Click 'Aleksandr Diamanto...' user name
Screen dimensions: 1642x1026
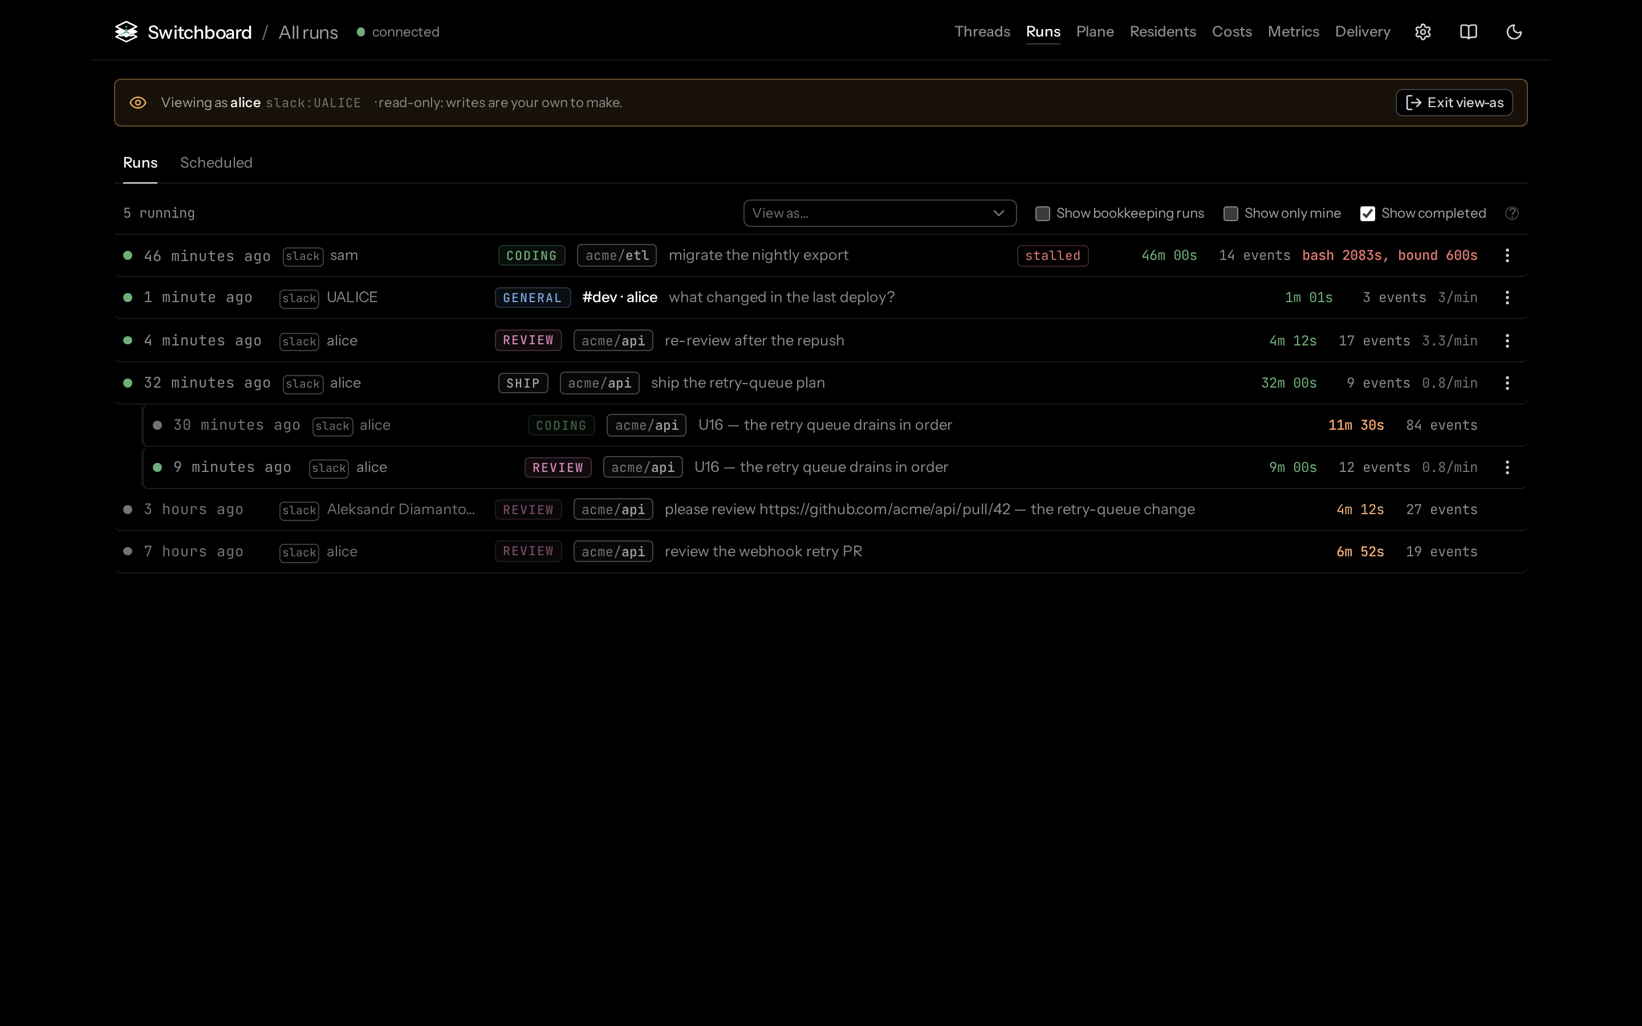tap(400, 509)
